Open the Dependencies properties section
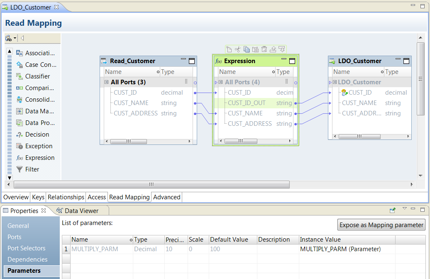This screenshot has height=279, width=430. (27, 259)
